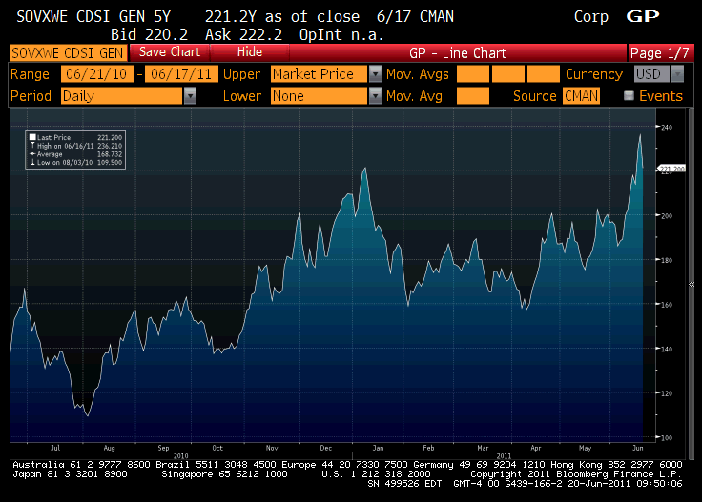
Task: Click the Save Chart button
Action: (x=169, y=52)
